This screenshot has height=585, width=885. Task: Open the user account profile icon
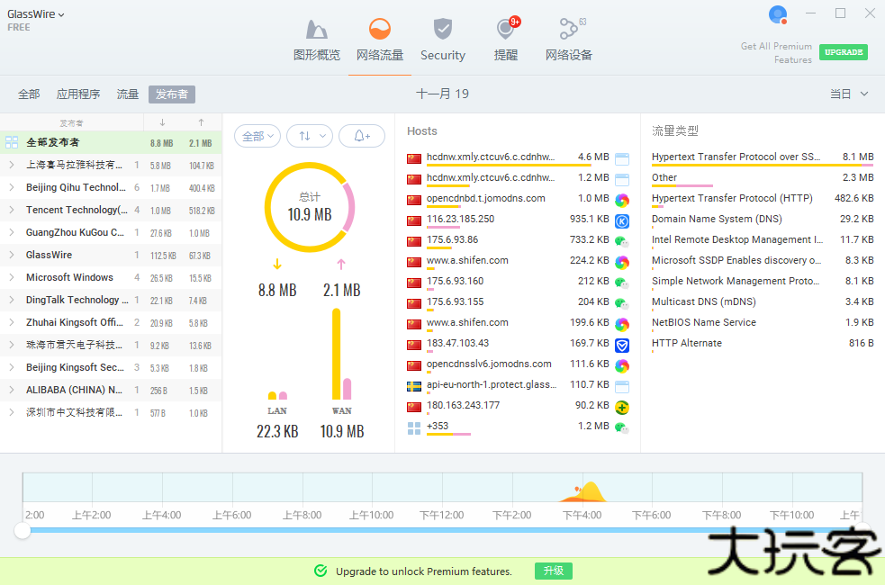[778, 14]
